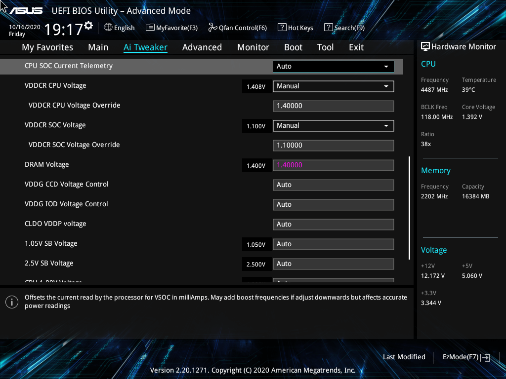Viewport: 506px width, 379px height.
Task: Click the 10/16/2020 date text
Action: tap(25, 27)
